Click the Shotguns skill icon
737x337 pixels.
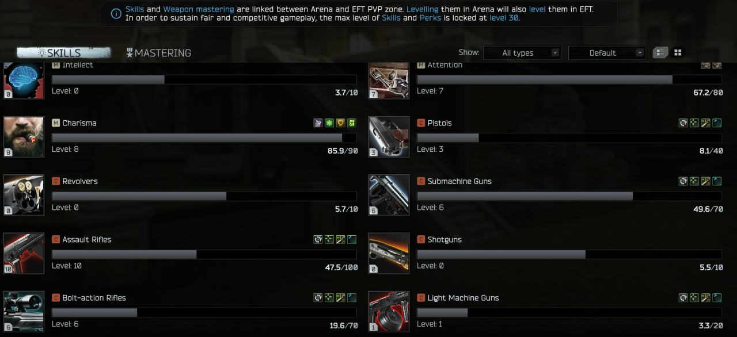tap(389, 253)
